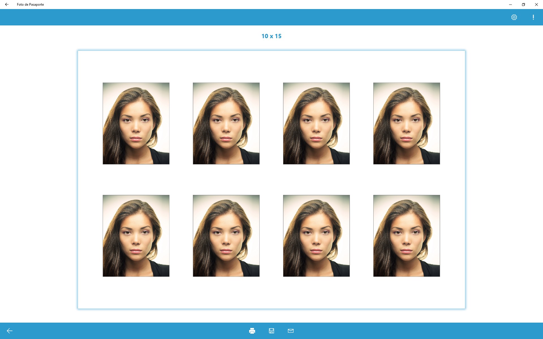Image resolution: width=543 pixels, height=339 pixels.
Task: Select the bottom-left passport photo
Action: (x=136, y=236)
